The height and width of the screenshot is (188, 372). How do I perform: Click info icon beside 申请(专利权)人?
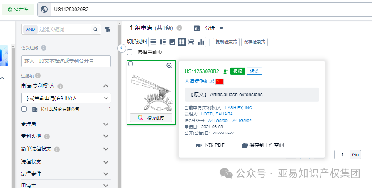[60, 86]
